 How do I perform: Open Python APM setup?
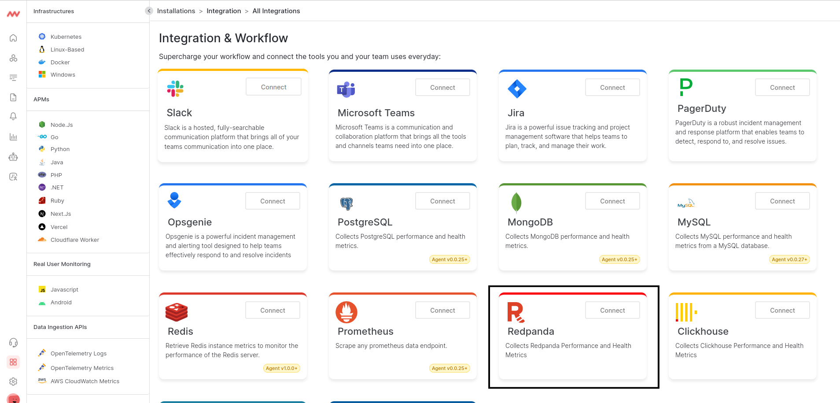[x=60, y=149]
